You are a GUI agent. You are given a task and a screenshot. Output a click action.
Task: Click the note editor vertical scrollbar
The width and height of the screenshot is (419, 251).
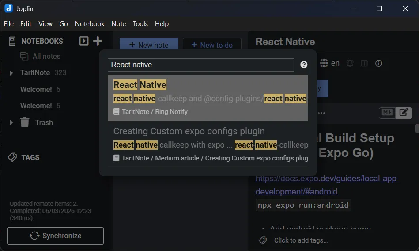pos(416,129)
